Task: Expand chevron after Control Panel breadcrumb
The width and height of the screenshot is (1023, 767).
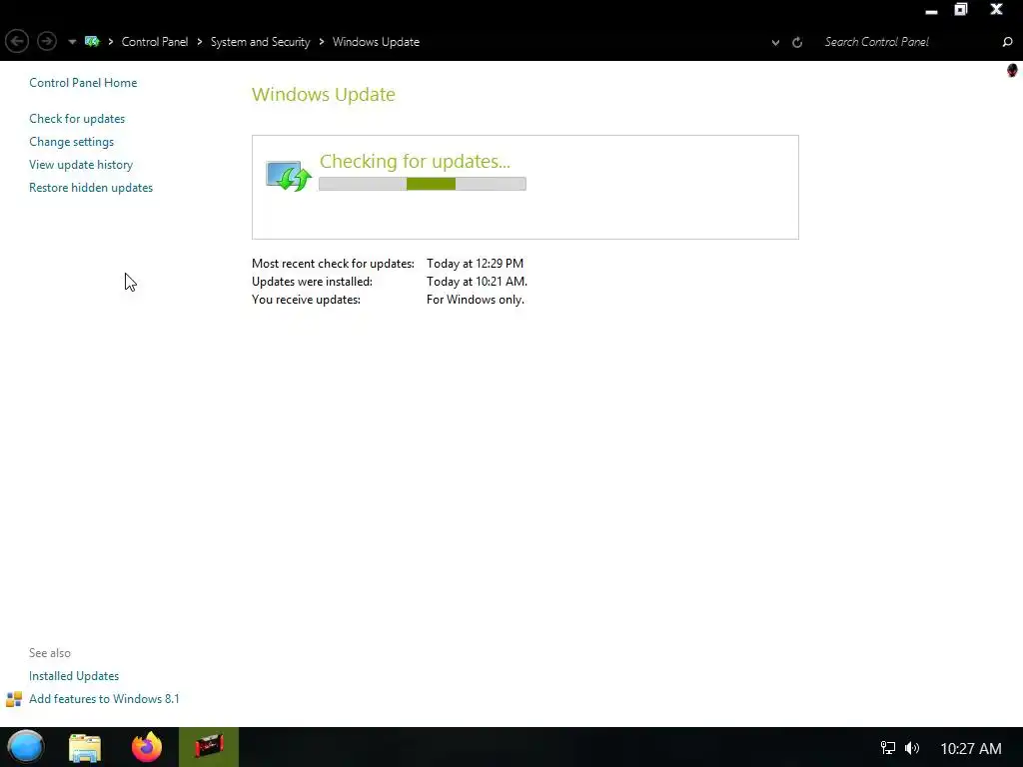Action: 200,42
